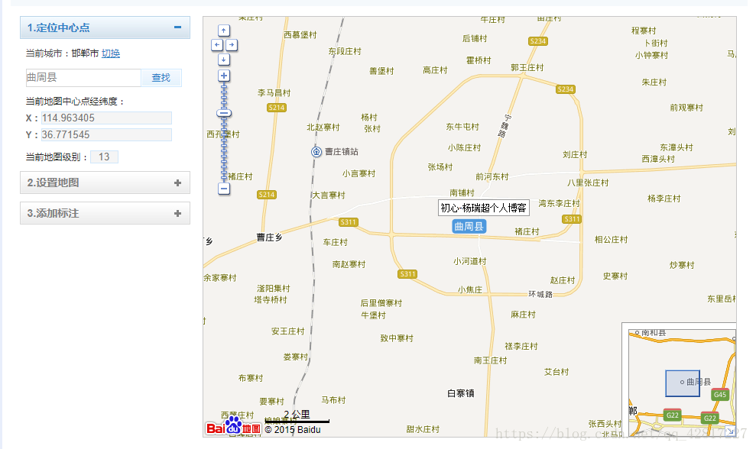Pan the map left with arrow button
This screenshot has width=756, height=449.
[217, 45]
